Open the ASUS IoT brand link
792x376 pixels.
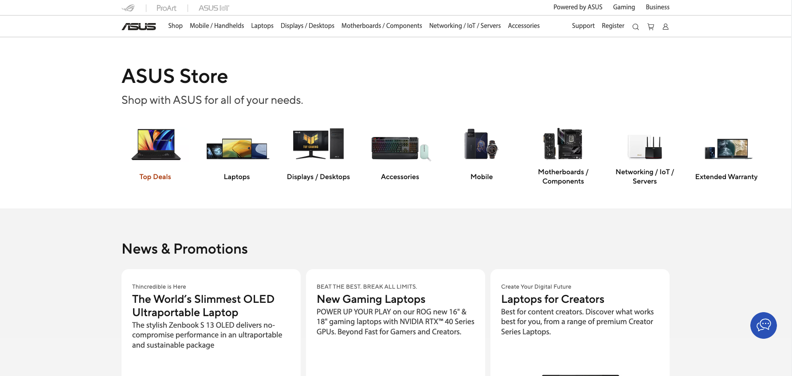(214, 8)
